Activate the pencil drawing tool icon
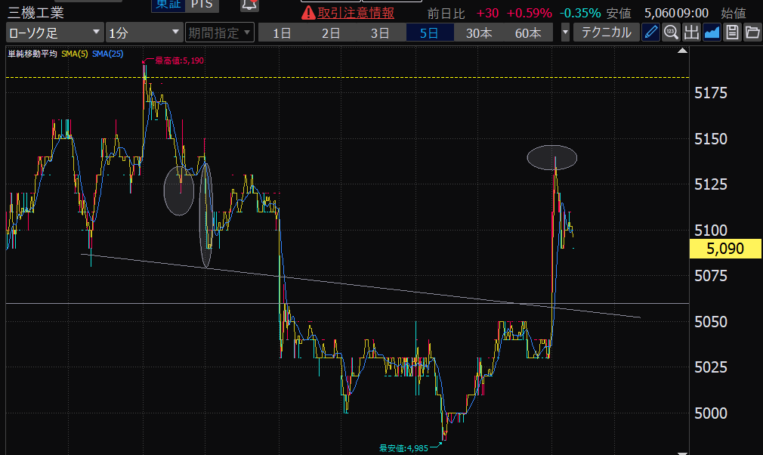The height and width of the screenshot is (455, 763). (x=650, y=32)
